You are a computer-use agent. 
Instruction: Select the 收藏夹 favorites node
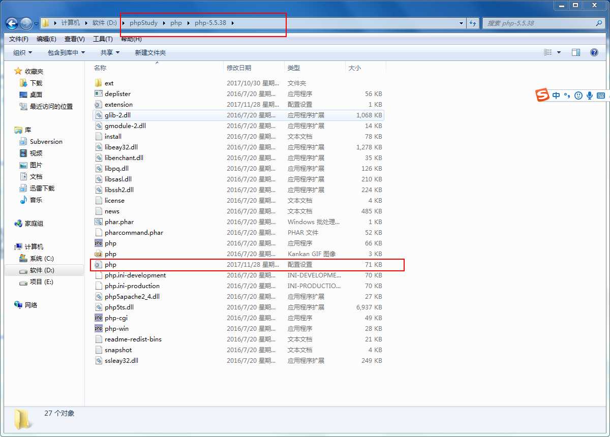point(34,72)
